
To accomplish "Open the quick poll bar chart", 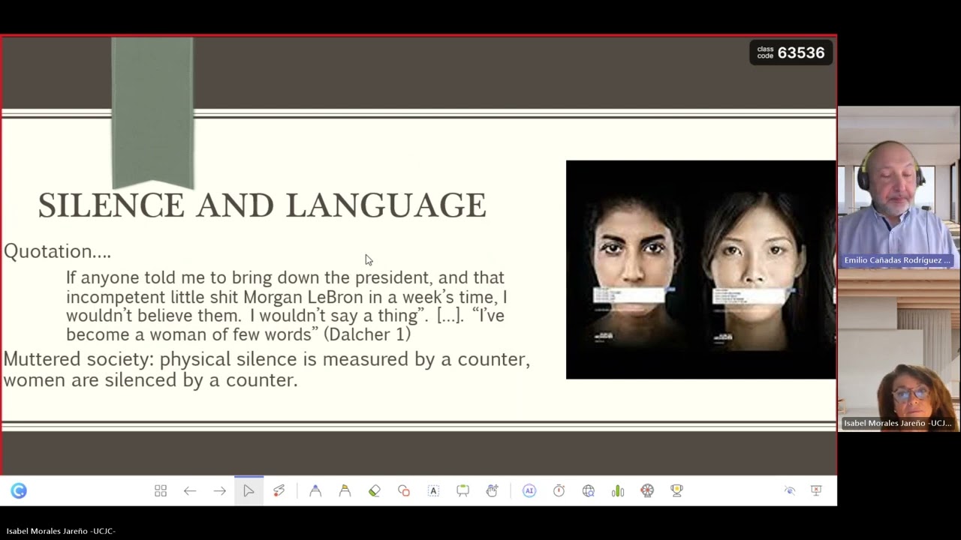I will pyautogui.click(x=618, y=490).
